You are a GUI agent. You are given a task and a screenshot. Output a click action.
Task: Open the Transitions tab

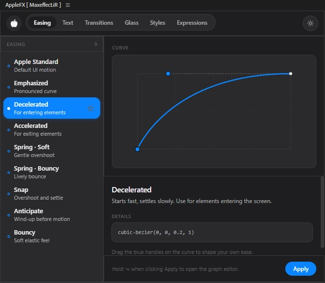[99, 23]
